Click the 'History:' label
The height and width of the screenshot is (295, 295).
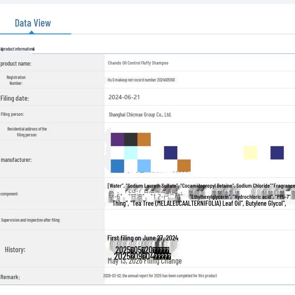coord(15,250)
